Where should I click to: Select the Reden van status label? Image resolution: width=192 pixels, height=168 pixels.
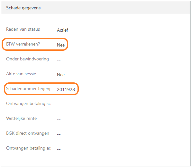tap(23, 29)
